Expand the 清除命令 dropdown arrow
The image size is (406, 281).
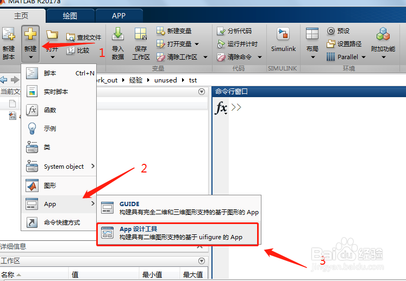click(260, 57)
